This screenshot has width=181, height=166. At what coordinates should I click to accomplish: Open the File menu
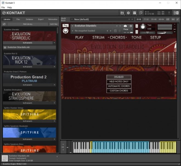3,7
